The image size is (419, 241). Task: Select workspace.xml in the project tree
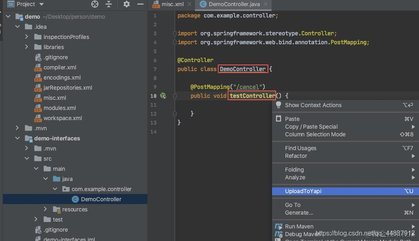click(63, 118)
